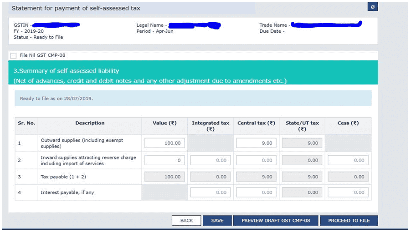411x232 pixels.
Task: Click Inward supplies Central tax field
Action: (x=256, y=160)
